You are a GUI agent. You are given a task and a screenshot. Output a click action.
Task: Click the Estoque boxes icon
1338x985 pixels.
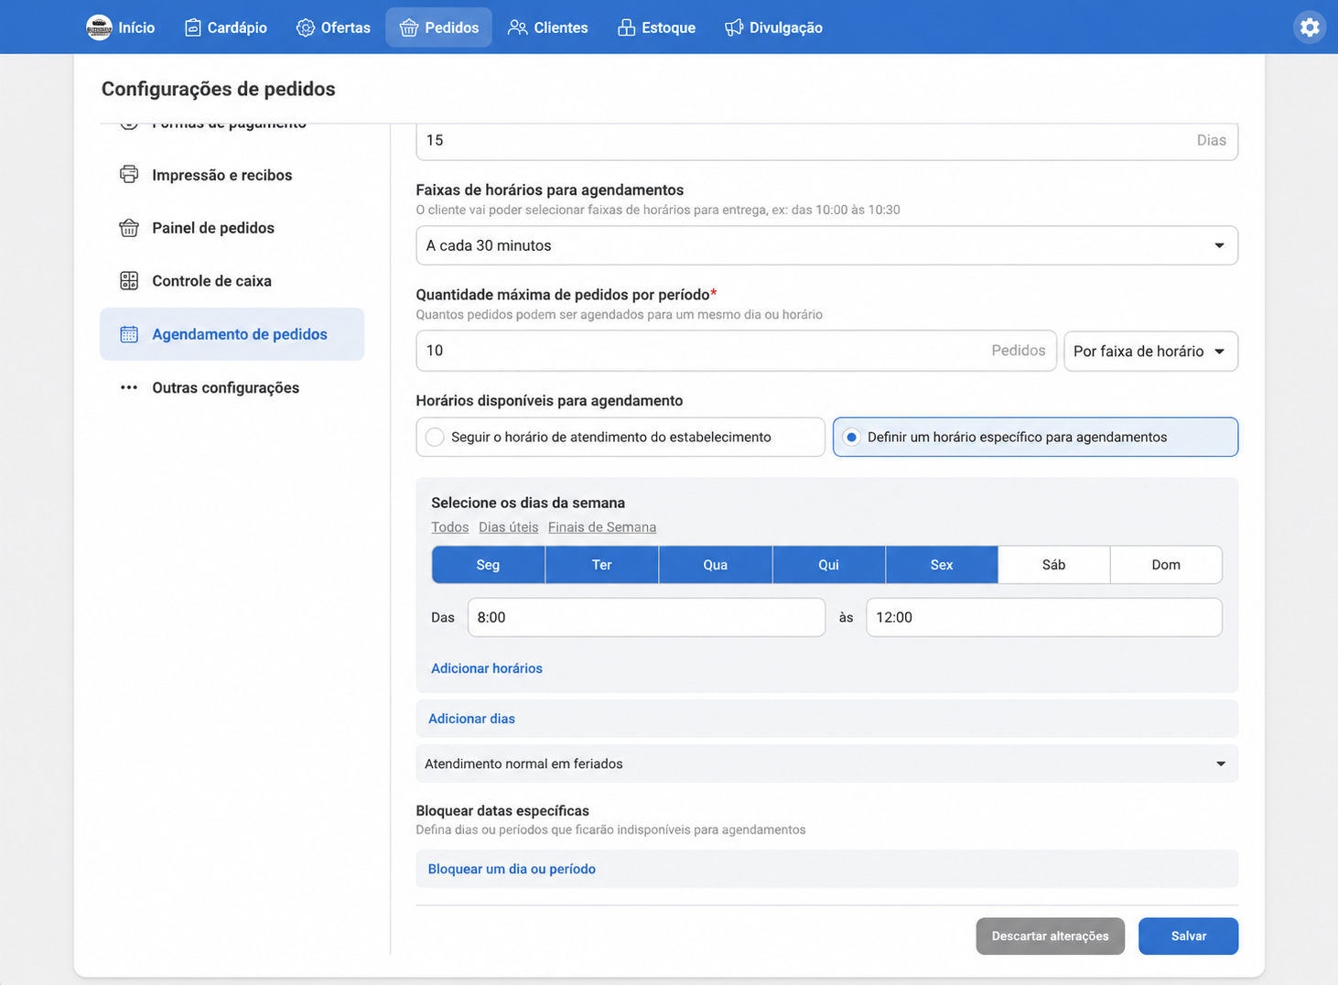point(626,27)
